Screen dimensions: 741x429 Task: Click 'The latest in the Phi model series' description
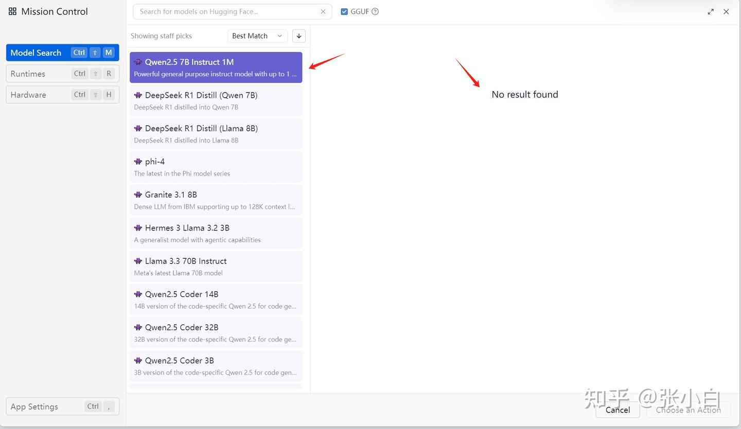click(x=182, y=173)
